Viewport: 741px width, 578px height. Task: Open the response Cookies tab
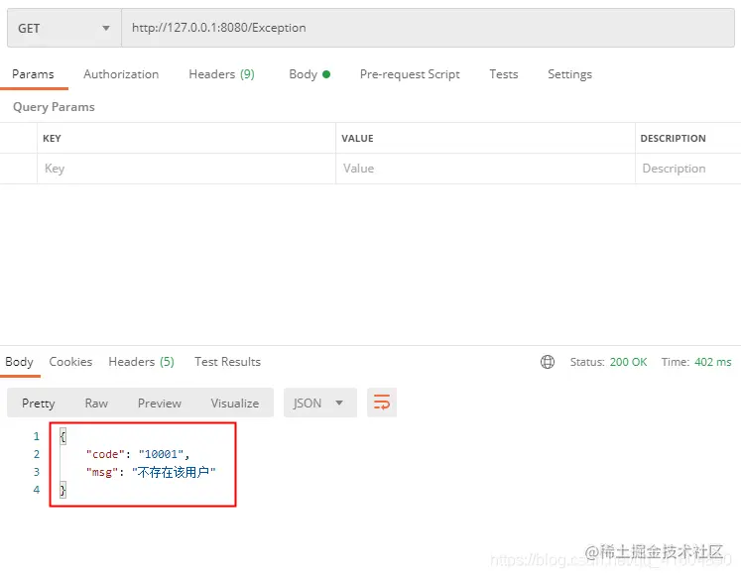pos(70,362)
